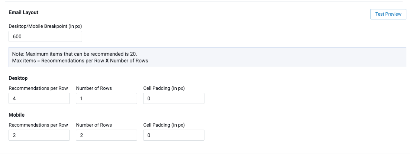Image resolution: width=410 pixels, height=156 pixels.
Task: Click the Max items formula line
Action: pyautogui.click(x=80, y=61)
